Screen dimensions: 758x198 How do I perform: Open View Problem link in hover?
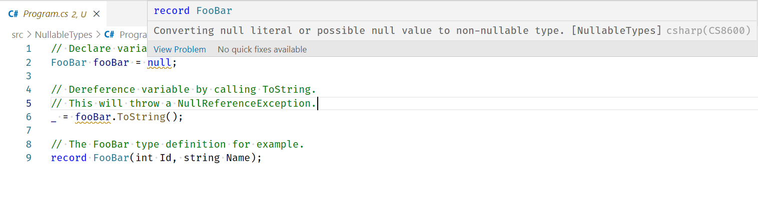(180, 49)
